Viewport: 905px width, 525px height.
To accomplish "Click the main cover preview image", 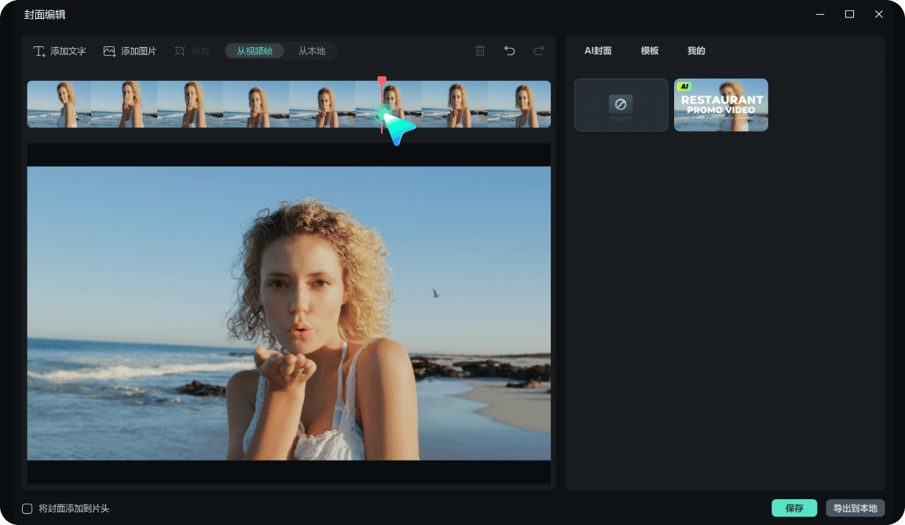I will tap(288, 313).
